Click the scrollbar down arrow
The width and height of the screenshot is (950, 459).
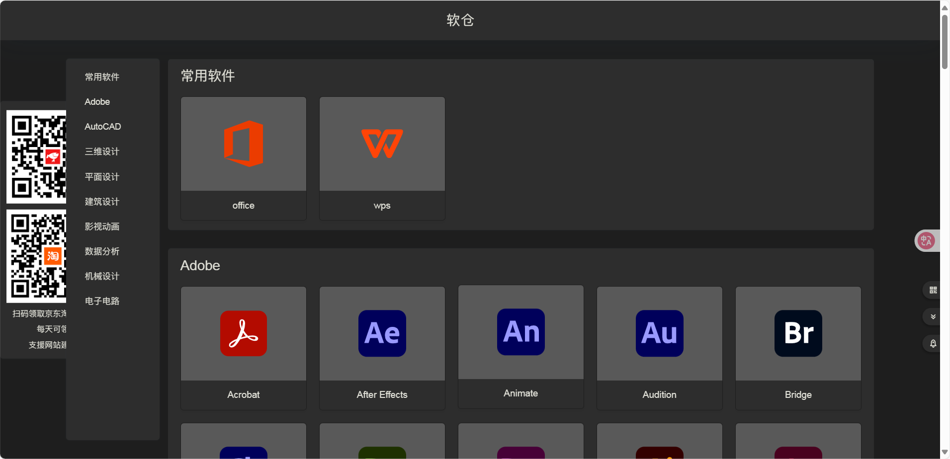pyautogui.click(x=945, y=453)
